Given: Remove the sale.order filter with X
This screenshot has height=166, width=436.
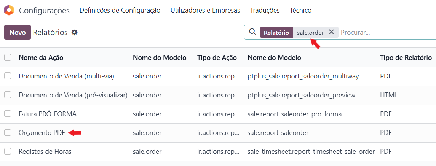Looking at the screenshot, I should click(331, 32).
